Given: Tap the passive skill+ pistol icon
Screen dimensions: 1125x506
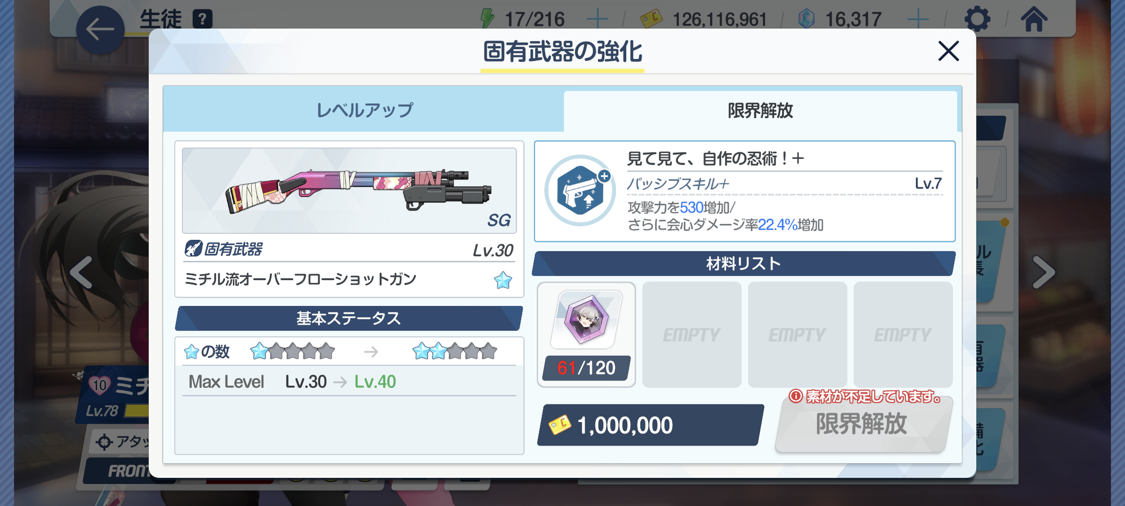Looking at the screenshot, I should tap(580, 191).
